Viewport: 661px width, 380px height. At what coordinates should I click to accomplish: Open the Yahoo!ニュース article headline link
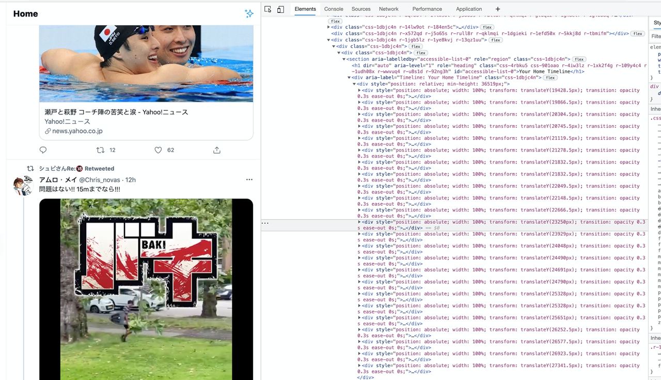[x=117, y=112]
